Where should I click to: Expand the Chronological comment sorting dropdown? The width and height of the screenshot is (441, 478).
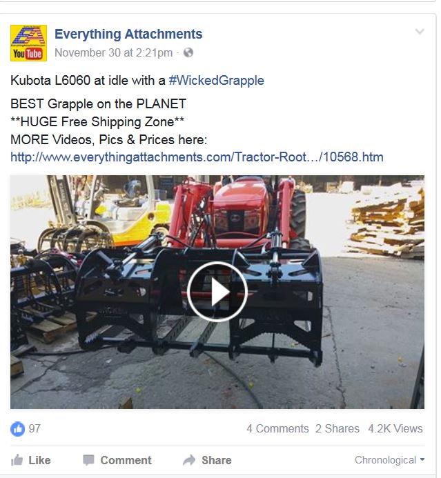(x=389, y=459)
